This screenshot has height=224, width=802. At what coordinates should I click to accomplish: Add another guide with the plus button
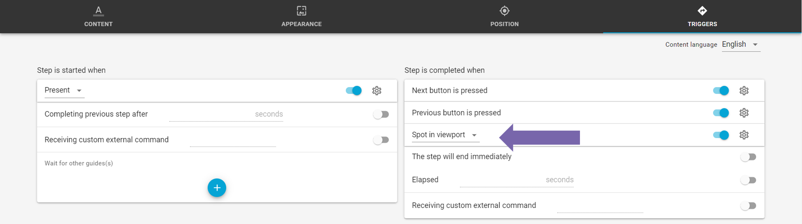pyautogui.click(x=217, y=188)
